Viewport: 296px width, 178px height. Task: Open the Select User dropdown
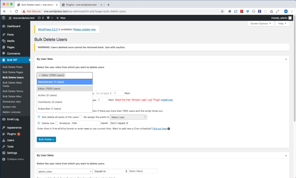tap(128, 117)
